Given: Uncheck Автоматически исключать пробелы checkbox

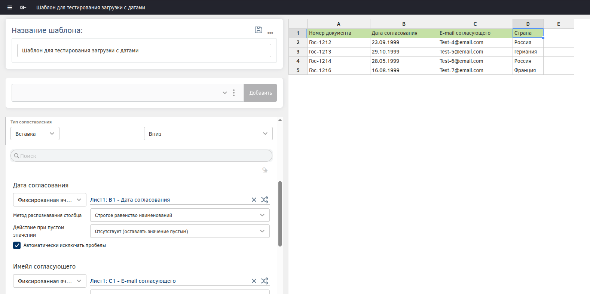Looking at the screenshot, I should [x=17, y=245].
